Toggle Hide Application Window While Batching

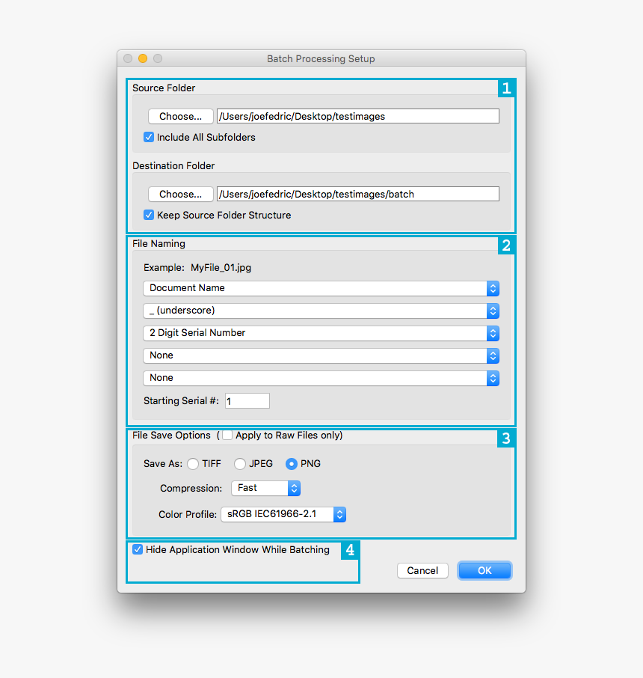click(x=138, y=549)
